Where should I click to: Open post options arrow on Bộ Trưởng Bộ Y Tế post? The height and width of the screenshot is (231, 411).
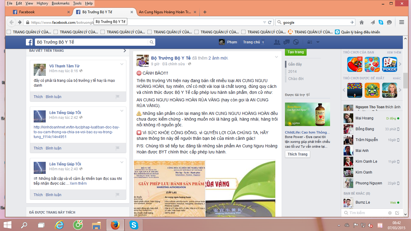pos(277,57)
